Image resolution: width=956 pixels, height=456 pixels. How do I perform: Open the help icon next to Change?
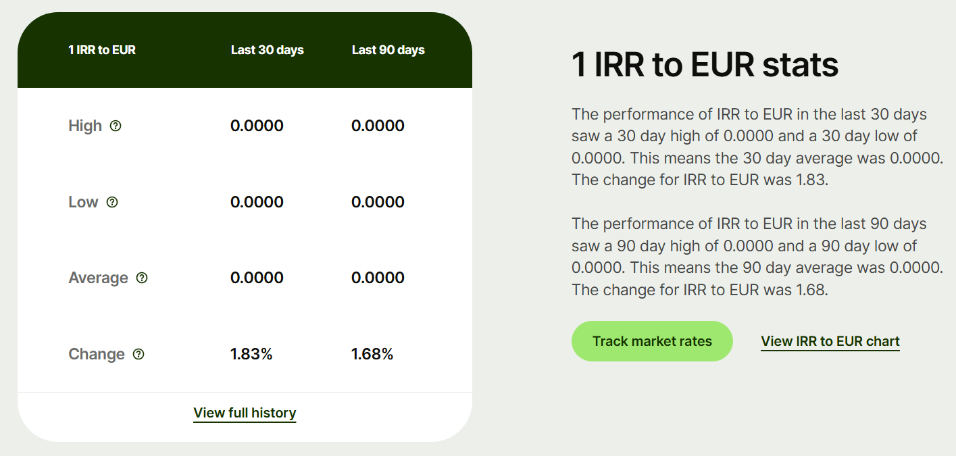click(x=139, y=354)
